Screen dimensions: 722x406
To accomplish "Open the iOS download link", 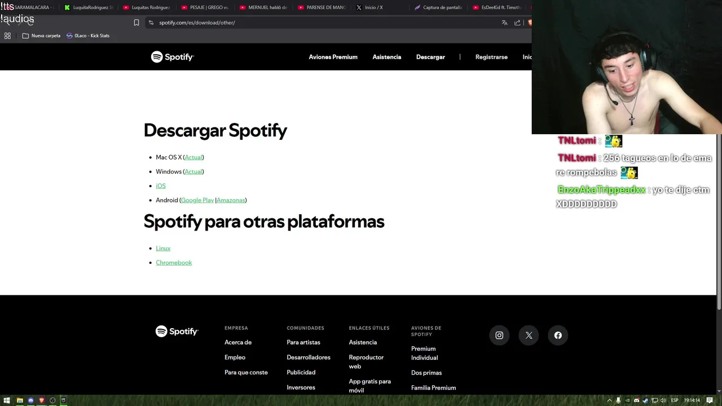I will [x=161, y=186].
